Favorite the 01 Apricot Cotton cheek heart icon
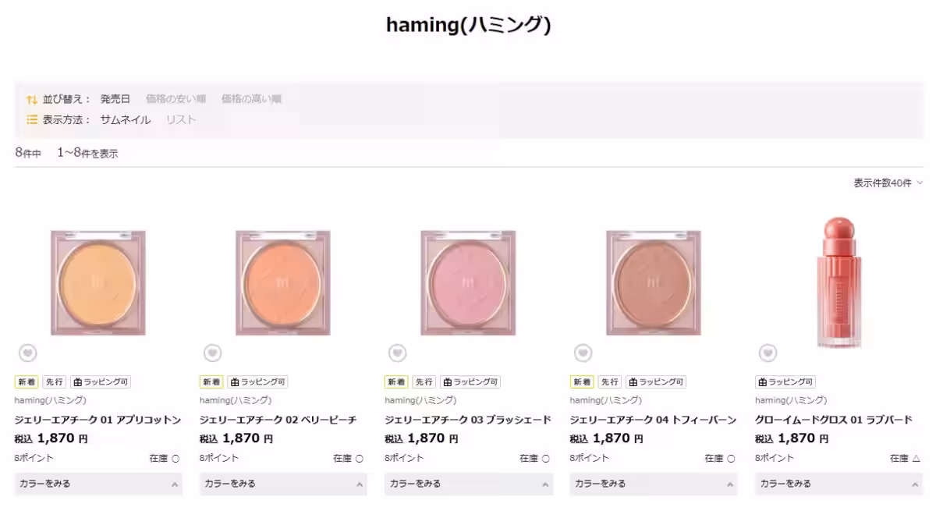The width and height of the screenshot is (936, 518). (x=27, y=353)
